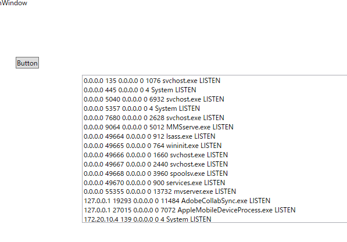Select the wininit.exe port 49665 row
Image resolution: width=347 pixels, height=242 pixels.
[x=214, y=146]
